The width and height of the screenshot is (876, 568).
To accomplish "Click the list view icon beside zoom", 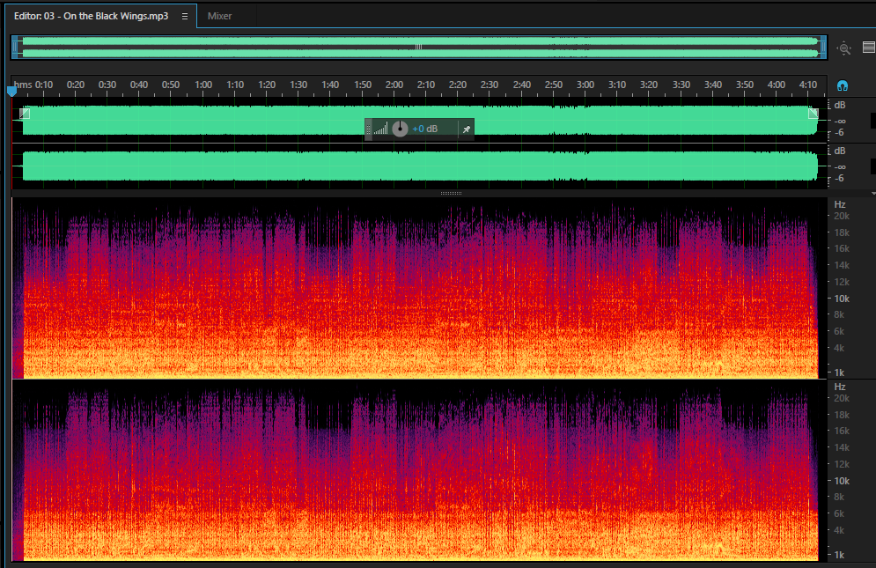I will tap(869, 48).
